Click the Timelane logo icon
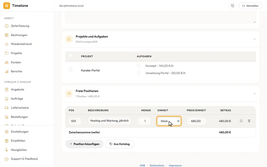 point(7,6)
